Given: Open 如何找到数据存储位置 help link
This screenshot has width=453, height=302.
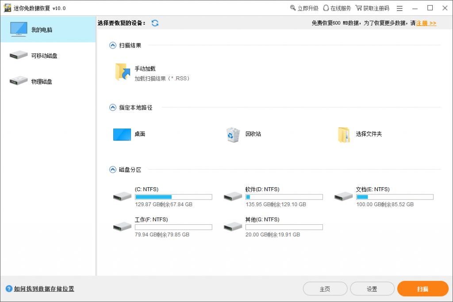Looking at the screenshot, I should point(44,289).
